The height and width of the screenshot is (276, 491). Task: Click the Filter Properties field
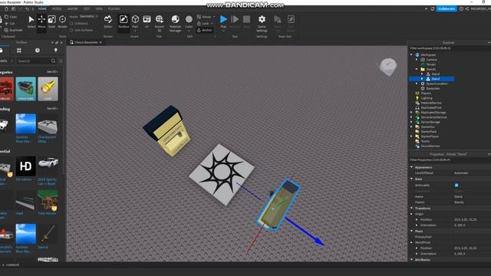(x=450, y=160)
